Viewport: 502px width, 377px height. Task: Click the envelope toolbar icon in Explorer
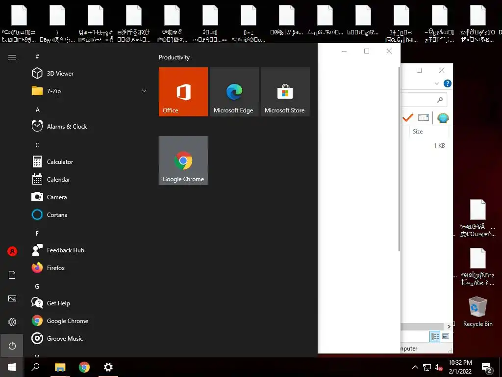click(423, 118)
